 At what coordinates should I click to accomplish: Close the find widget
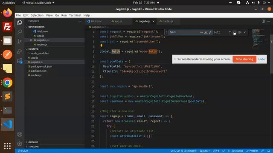click(244, 32)
